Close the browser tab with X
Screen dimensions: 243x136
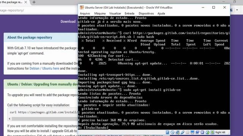click(26, 2)
